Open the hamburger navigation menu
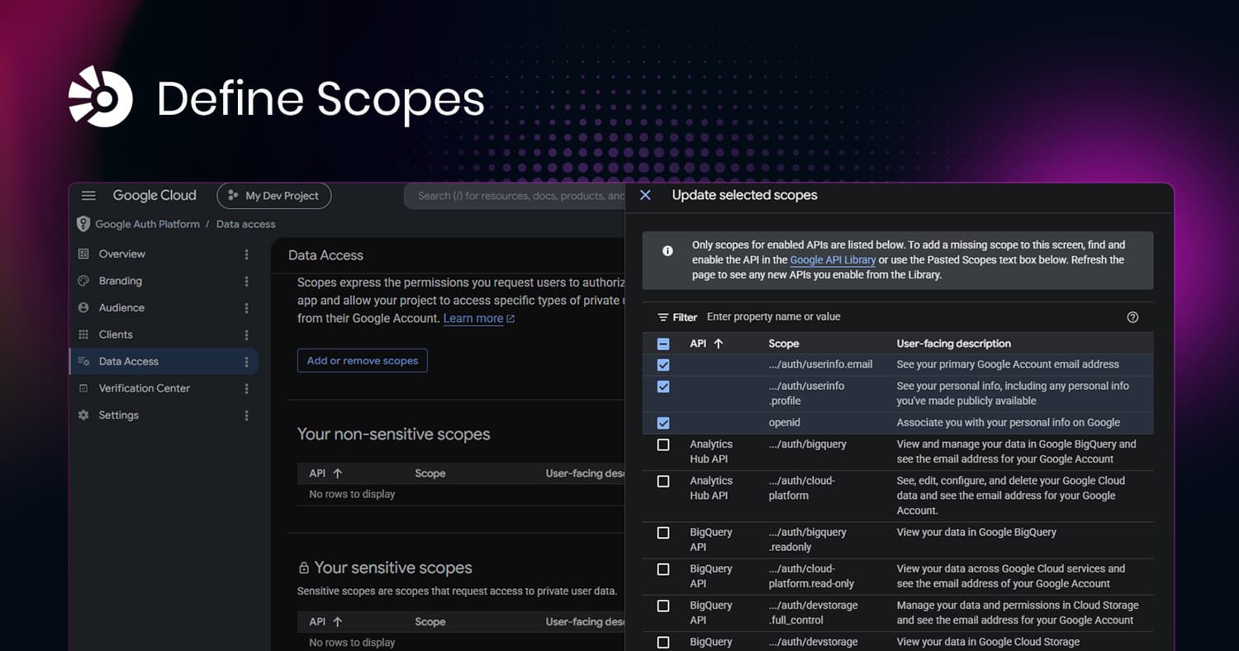The image size is (1239, 651). (88, 196)
